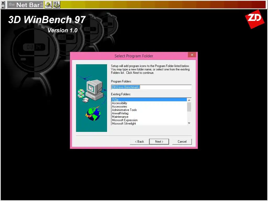Cancel the setup dialog

[x=182, y=142]
